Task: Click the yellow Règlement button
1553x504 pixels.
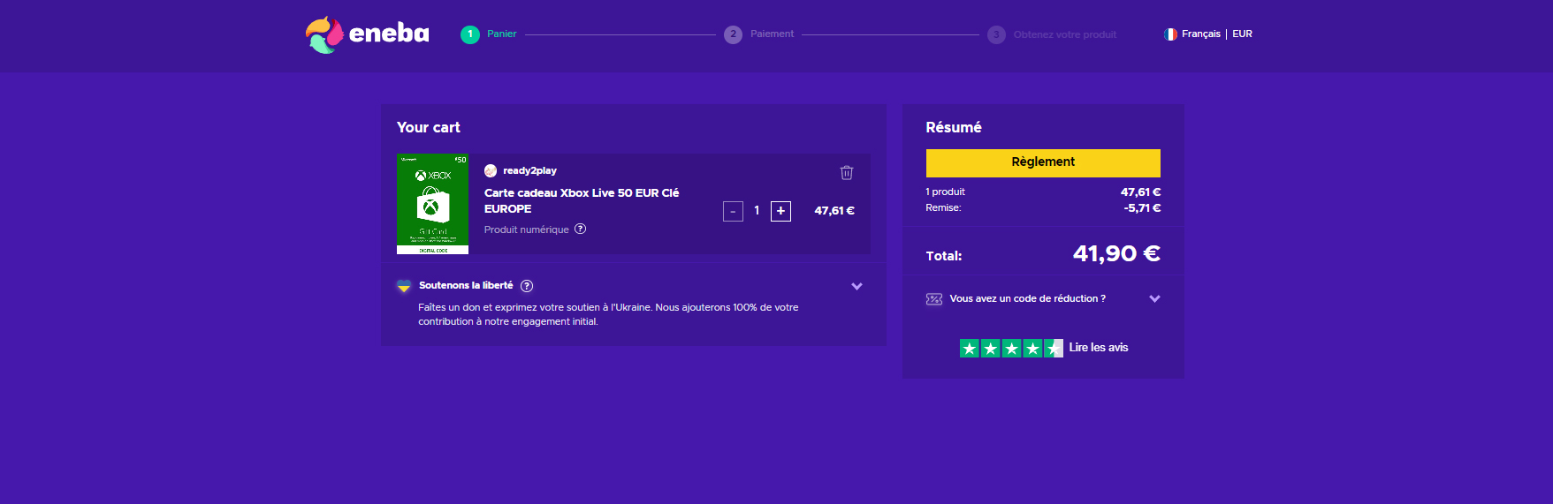Action: 1042,162
